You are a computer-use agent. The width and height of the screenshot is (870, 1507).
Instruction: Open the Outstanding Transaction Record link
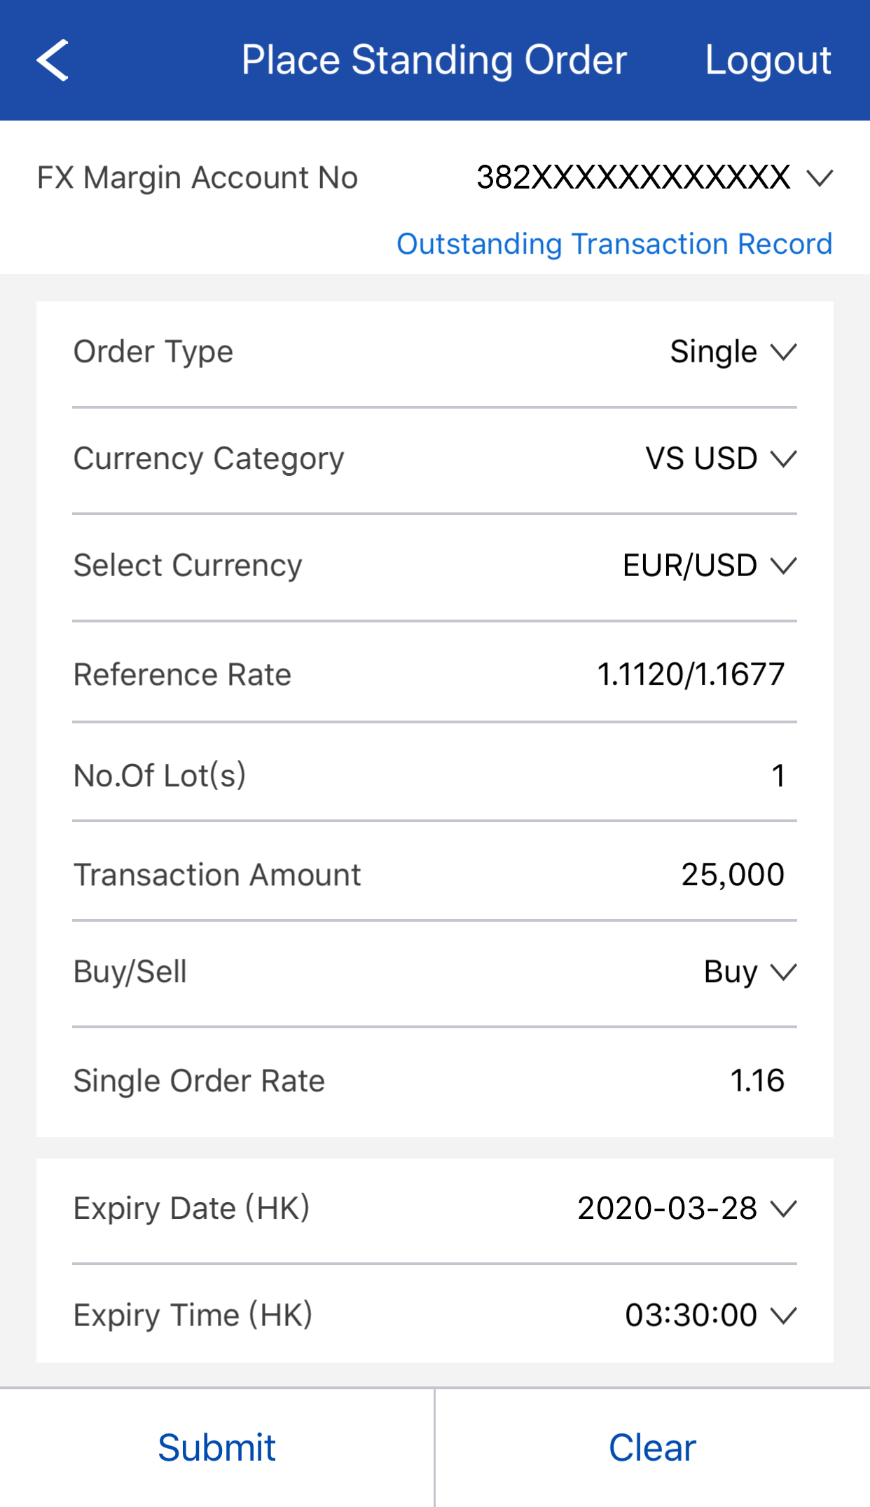[x=614, y=244]
